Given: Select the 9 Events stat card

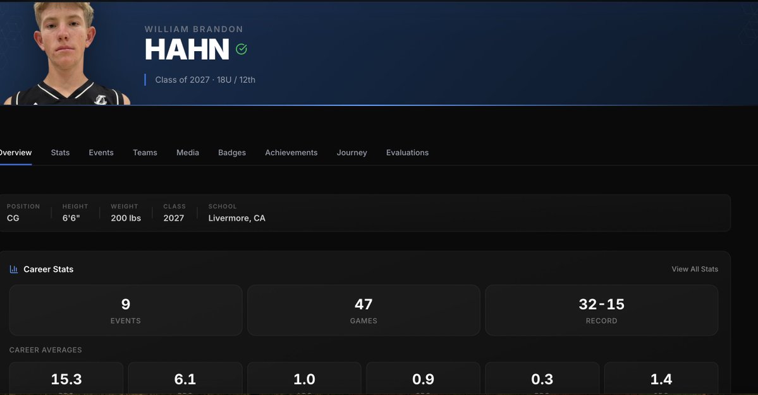Looking at the screenshot, I should point(126,310).
